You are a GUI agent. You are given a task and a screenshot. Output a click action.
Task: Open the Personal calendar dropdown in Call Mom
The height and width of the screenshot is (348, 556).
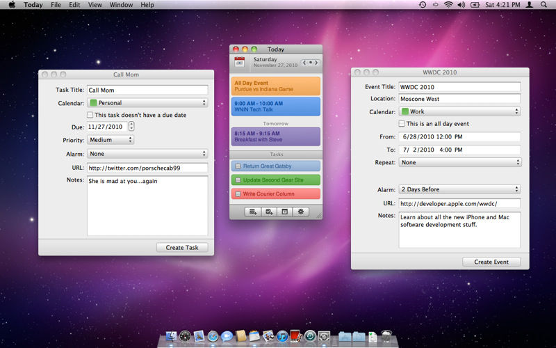pyautogui.click(x=147, y=102)
